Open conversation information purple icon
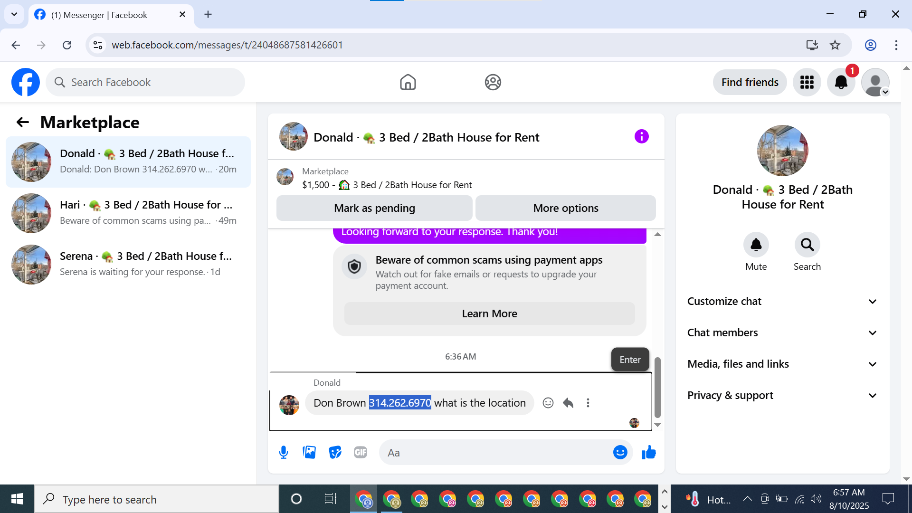912x513 pixels. [x=641, y=137]
